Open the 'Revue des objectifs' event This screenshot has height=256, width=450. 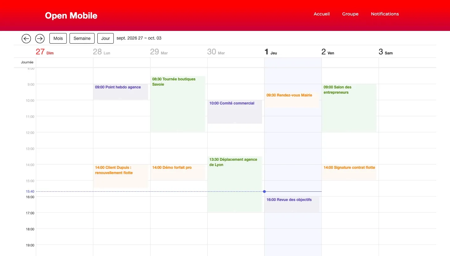coord(292,204)
